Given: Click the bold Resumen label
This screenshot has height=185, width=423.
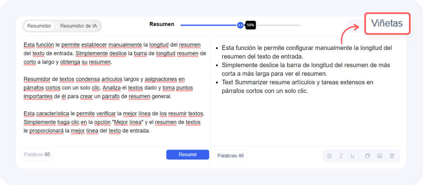Looking at the screenshot, I should point(162,24).
